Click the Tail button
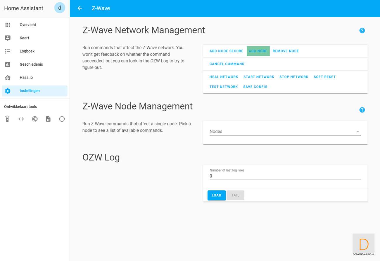The width and height of the screenshot is (380, 261). click(235, 195)
